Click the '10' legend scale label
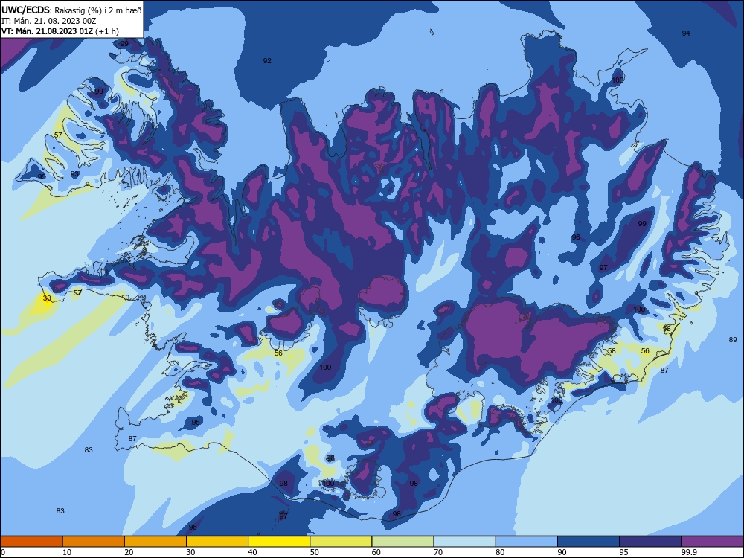Screen dimensions: 744x558 pyautogui.click(x=67, y=552)
